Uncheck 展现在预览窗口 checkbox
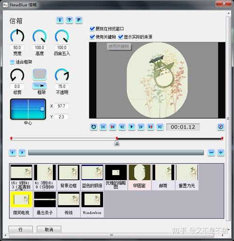The image size is (234, 241). pyautogui.click(x=92, y=29)
